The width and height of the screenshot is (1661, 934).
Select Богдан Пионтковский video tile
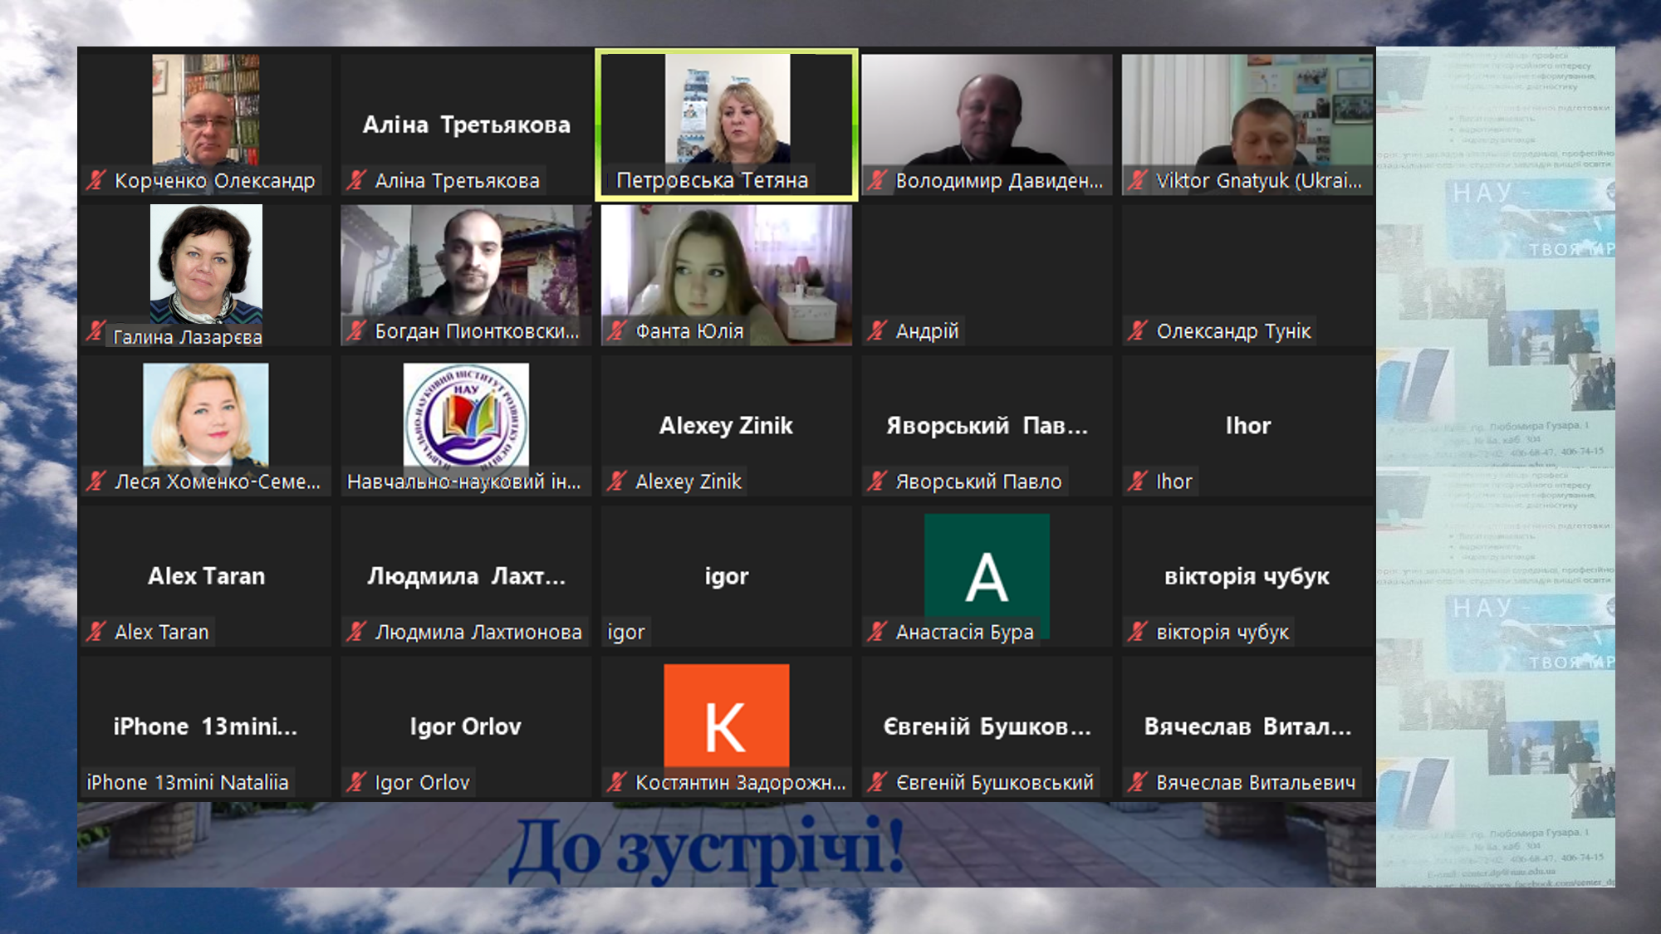[x=466, y=264]
